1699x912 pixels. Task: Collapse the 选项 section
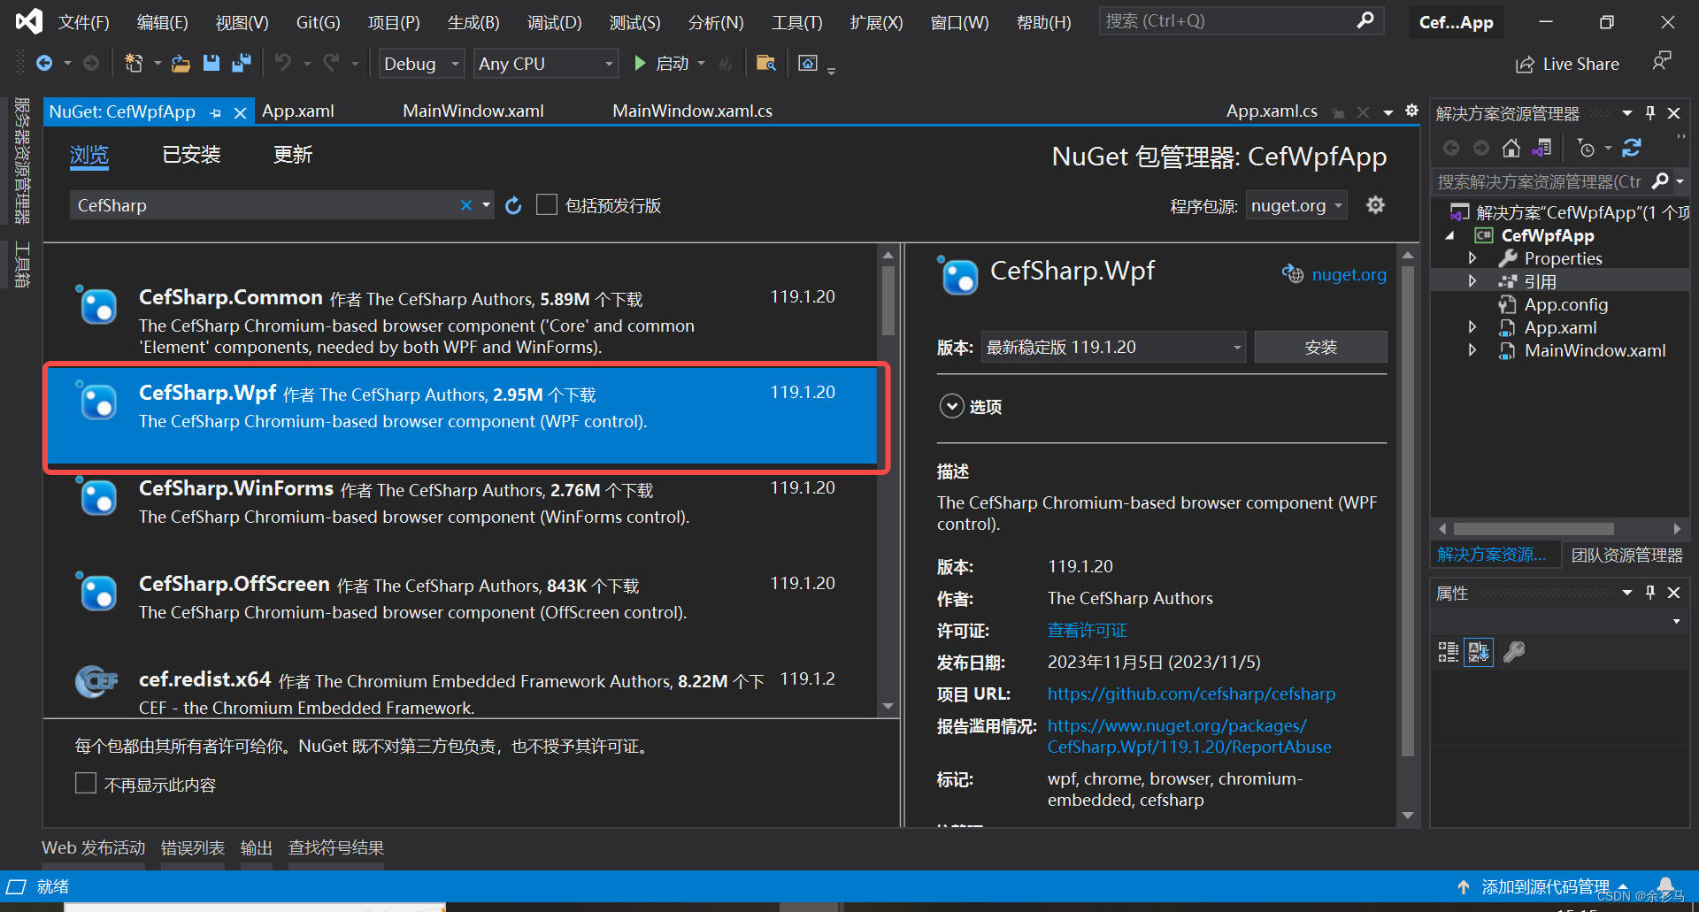tap(951, 406)
